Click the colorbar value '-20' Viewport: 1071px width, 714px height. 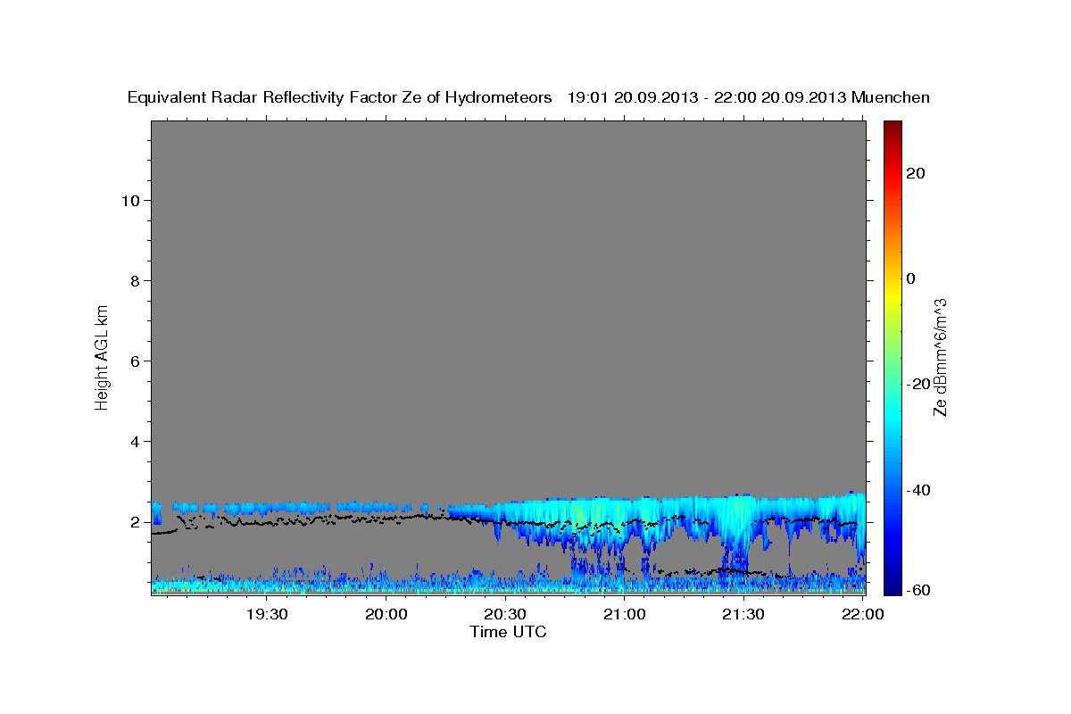pyautogui.click(x=918, y=384)
